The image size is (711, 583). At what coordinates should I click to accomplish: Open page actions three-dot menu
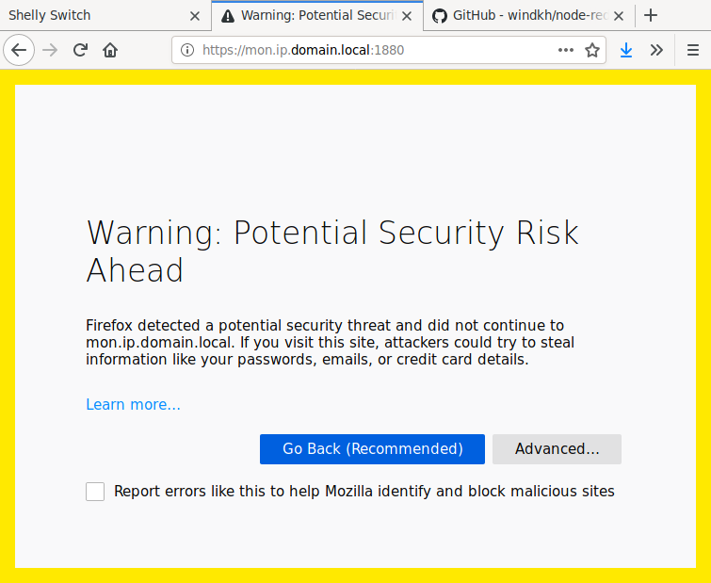[565, 50]
